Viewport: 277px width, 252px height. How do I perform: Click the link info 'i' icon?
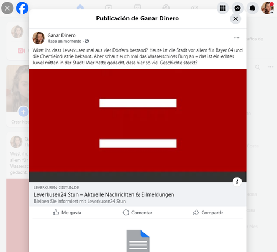click(237, 182)
